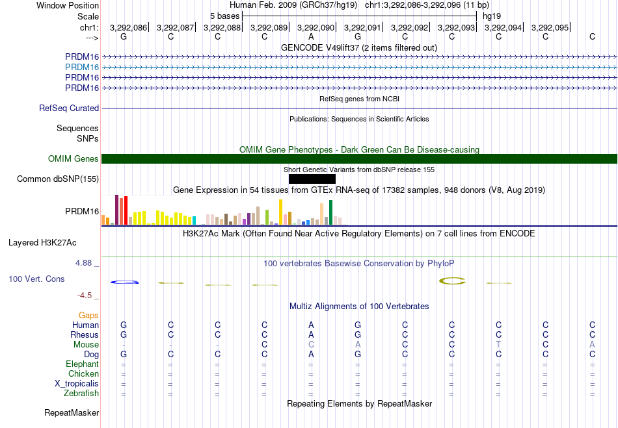Screen dimensions: 618x428
Task: Click the A base in top sequence row
Action: tap(311, 36)
